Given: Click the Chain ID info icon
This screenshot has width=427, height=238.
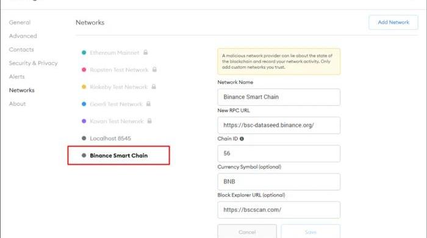Looking at the screenshot, I should (242, 139).
